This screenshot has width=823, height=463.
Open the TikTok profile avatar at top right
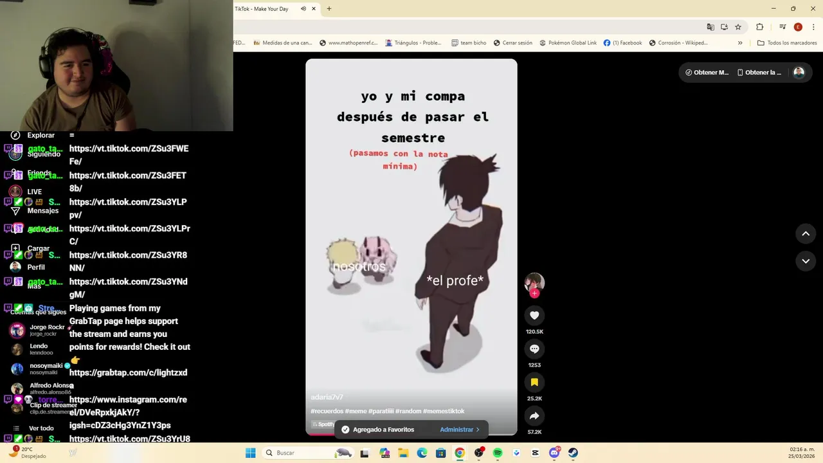[799, 73]
